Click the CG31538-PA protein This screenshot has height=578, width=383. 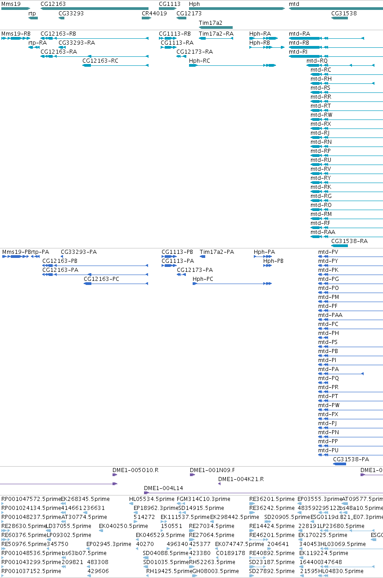(x=340, y=464)
